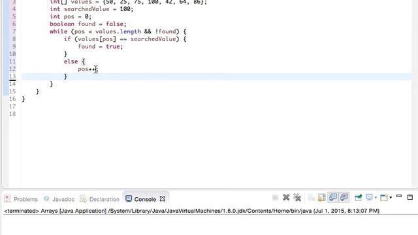Click 'int pos = 0;' on line 5
This screenshot has height=235, width=418.
(x=71, y=16)
